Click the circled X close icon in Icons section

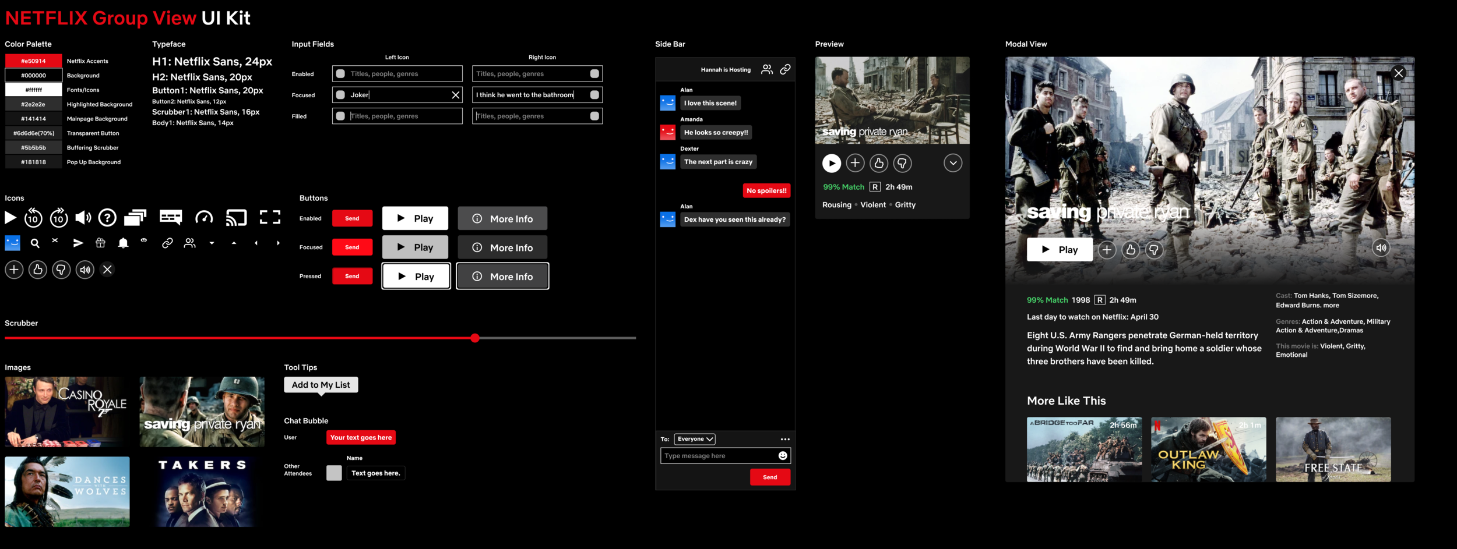pyautogui.click(x=107, y=270)
